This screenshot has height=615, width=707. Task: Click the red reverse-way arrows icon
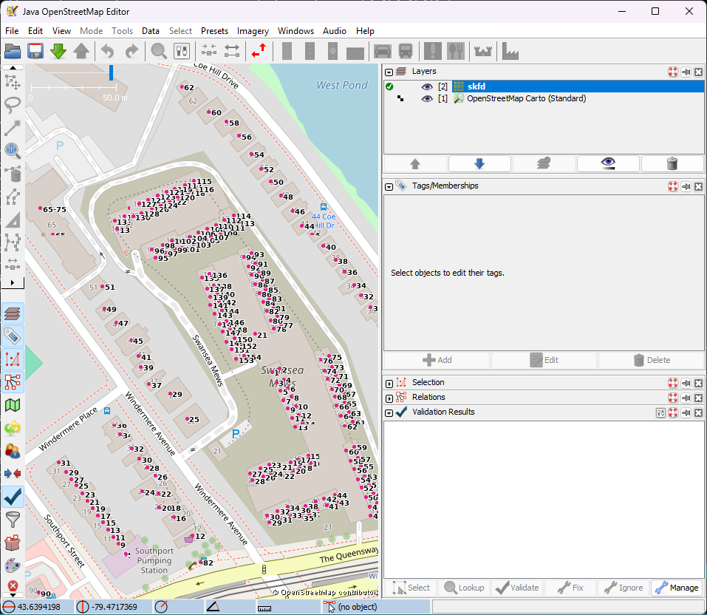click(259, 51)
